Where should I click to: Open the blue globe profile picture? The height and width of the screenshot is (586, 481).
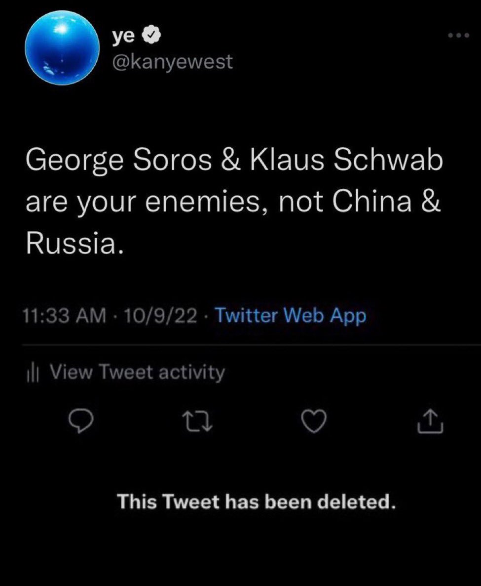pos(62,48)
